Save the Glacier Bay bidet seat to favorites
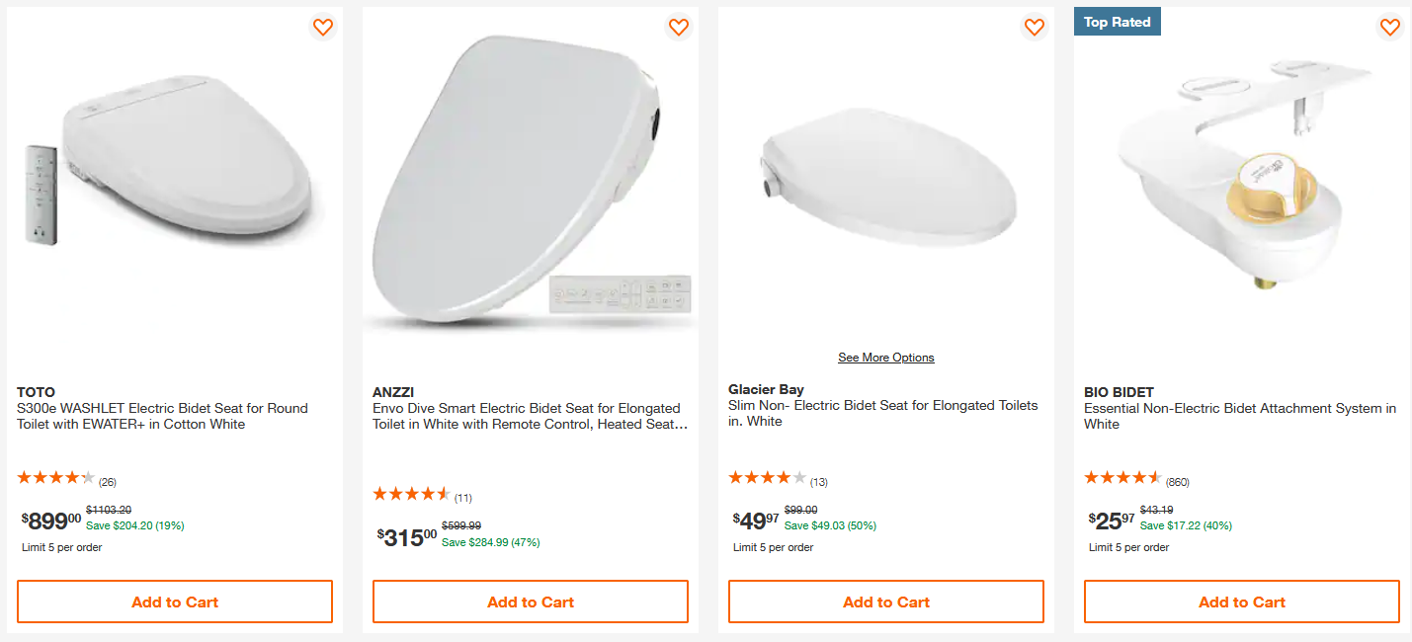Screen dimensions: 1412x642 (x=1035, y=28)
